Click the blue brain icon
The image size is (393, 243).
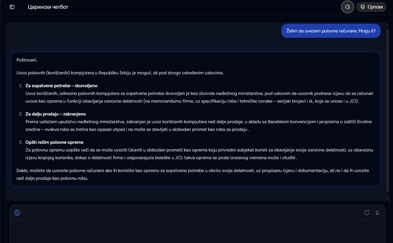[17, 213]
